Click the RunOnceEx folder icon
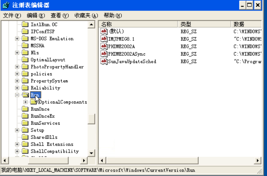267x176 pixels. point(25,116)
